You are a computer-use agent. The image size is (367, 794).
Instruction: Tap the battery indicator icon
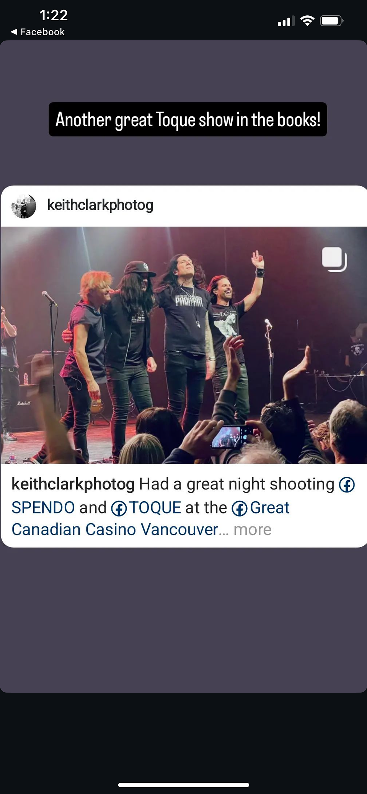coord(332,21)
